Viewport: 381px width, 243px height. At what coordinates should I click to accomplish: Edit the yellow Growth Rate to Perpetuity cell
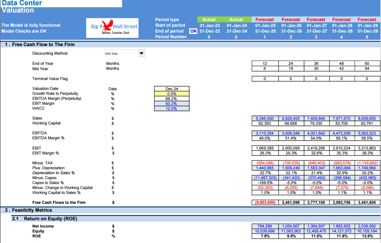point(171,94)
